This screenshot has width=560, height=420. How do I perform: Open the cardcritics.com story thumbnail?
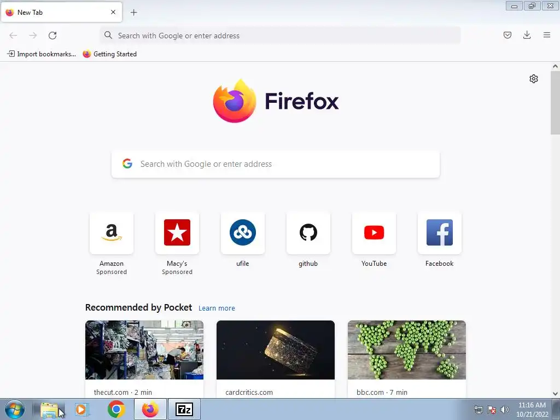tap(276, 350)
